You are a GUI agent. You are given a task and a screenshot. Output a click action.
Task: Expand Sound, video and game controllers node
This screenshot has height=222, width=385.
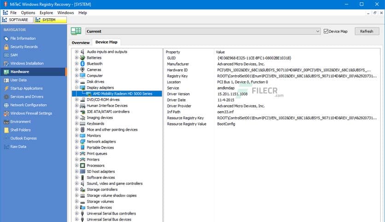click(76, 183)
